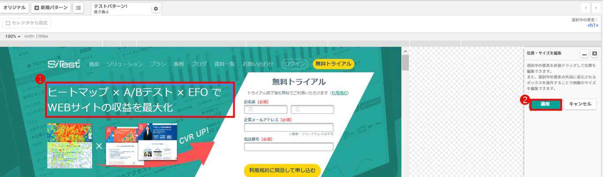Image resolution: width=606 pixels, height=177 pixels.
Task: Click scrollbar up arrow
Action: (405, 50)
